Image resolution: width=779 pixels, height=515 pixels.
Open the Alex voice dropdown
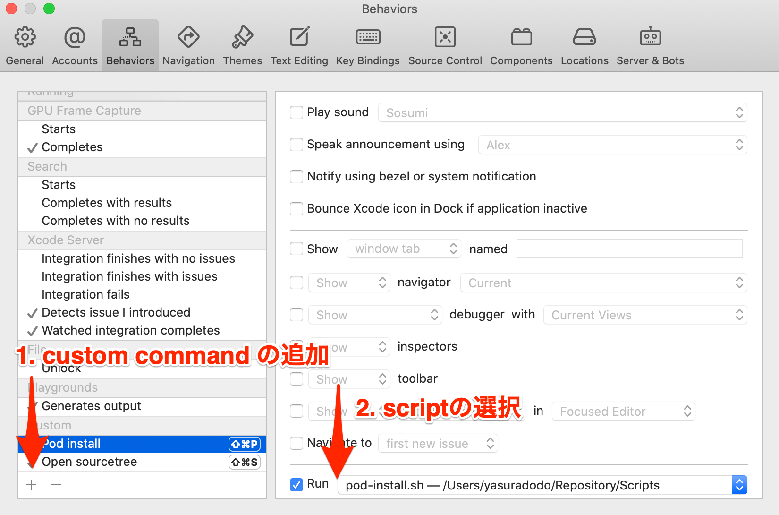(613, 145)
